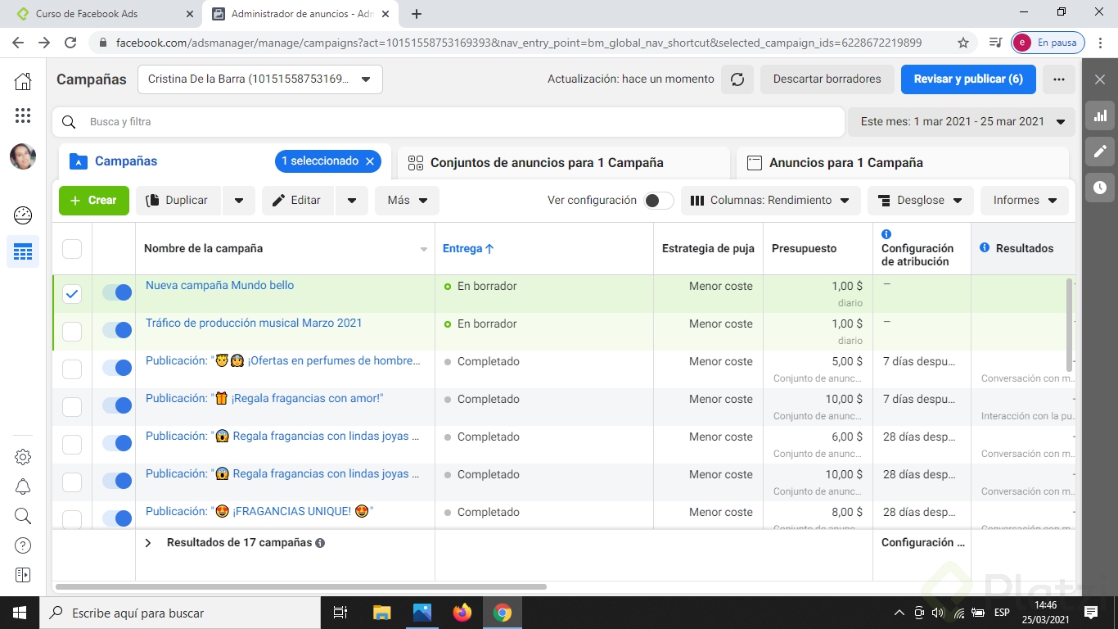
Task: Open Firefox from the taskbar
Action: 462,613
